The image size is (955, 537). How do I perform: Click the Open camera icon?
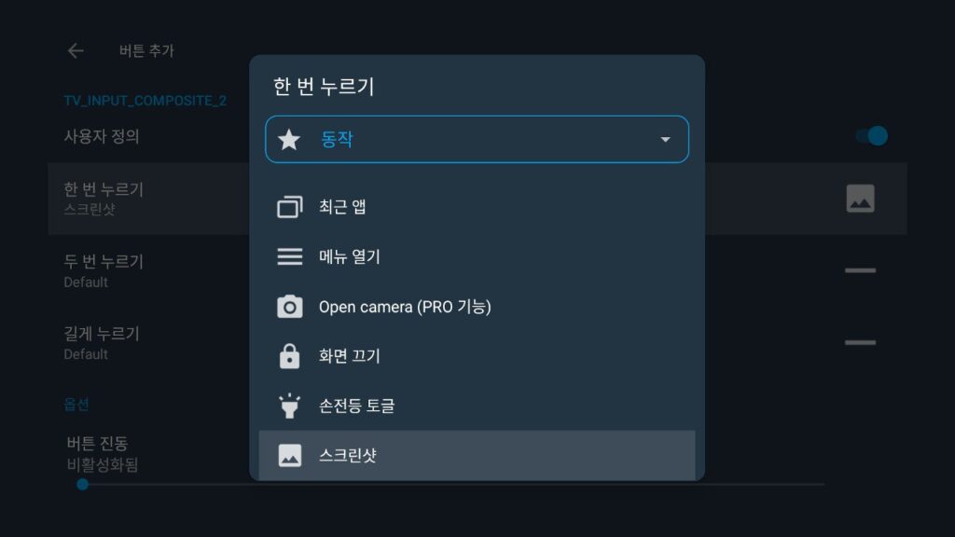click(289, 306)
